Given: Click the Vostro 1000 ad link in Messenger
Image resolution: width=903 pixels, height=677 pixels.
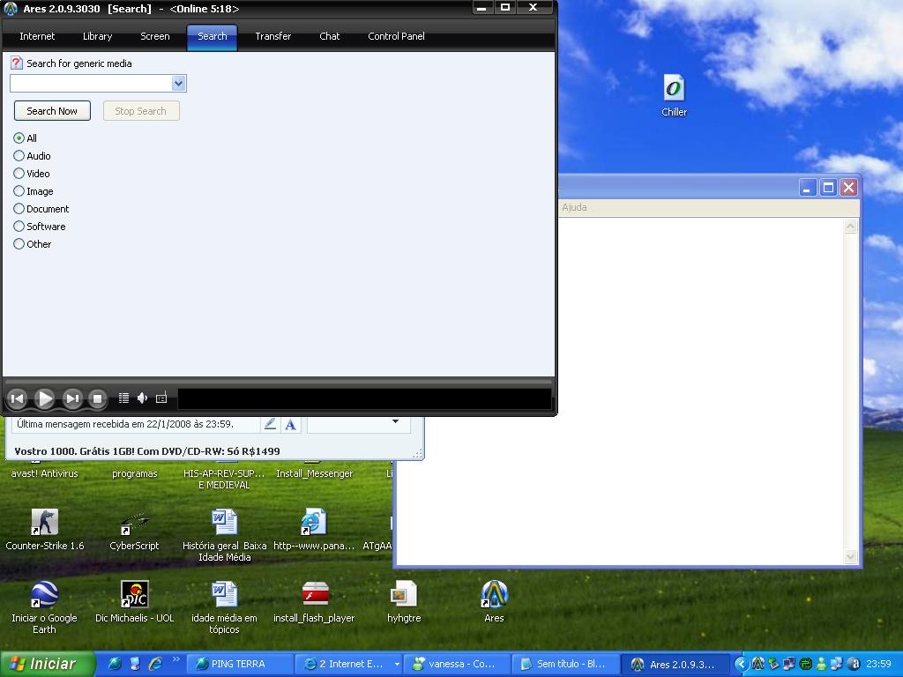Looking at the screenshot, I should (x=147, y=451).
